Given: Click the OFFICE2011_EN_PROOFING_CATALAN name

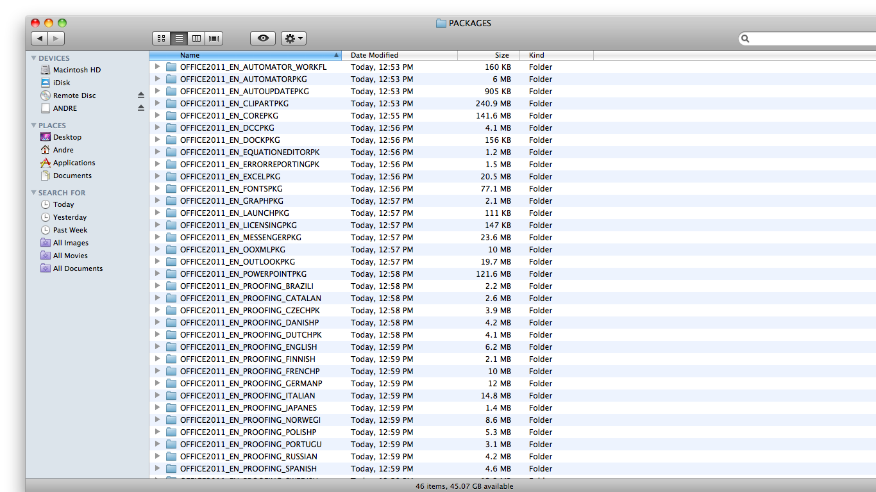Looking at the screenshot, I should [x=251, y=299].
